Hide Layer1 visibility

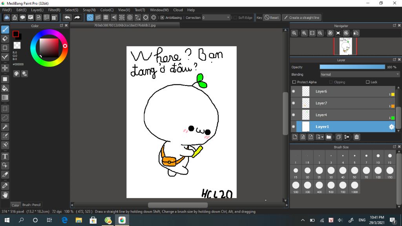tap(294, 127)
